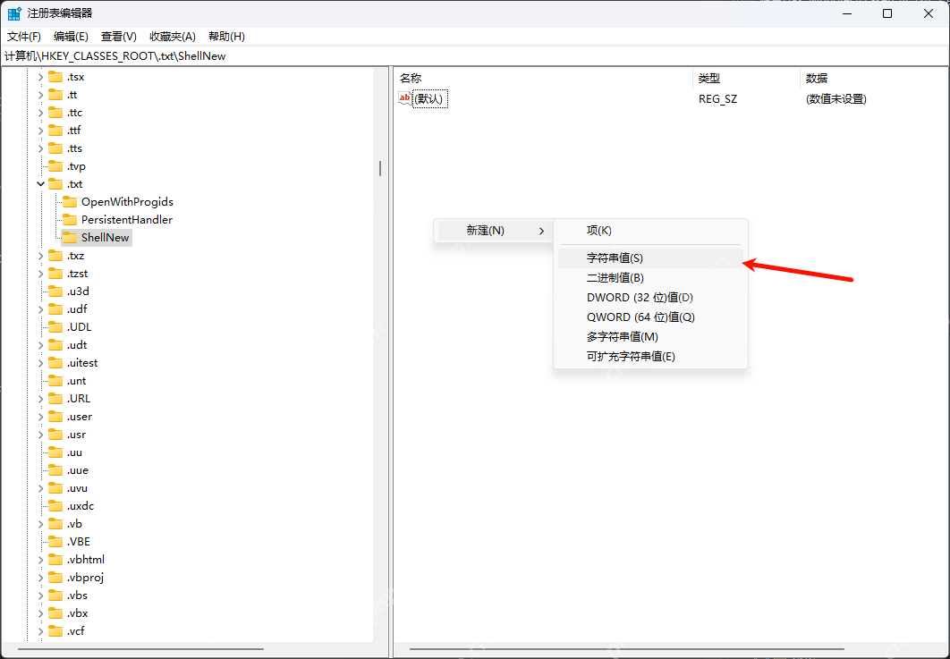Select the .uvu key
This screenshot has width=950, height=659.
[78, 488]
